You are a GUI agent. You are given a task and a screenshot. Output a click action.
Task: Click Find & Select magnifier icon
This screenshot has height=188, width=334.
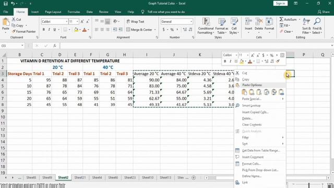[x=317, y=21]
